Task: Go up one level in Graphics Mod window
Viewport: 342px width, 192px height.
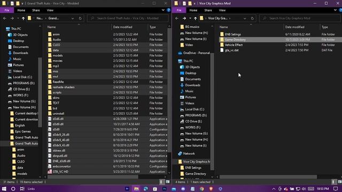Action: pyautogui.click(x=195, y=18)
